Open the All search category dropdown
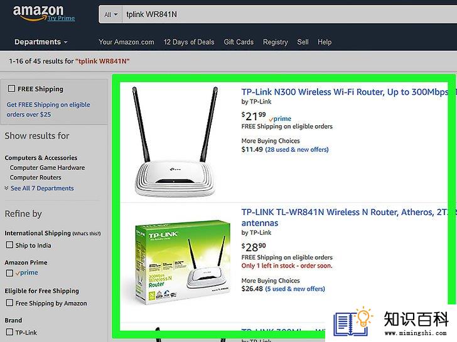This screenshot has width=457, height=342. click(x=110, y=14)
